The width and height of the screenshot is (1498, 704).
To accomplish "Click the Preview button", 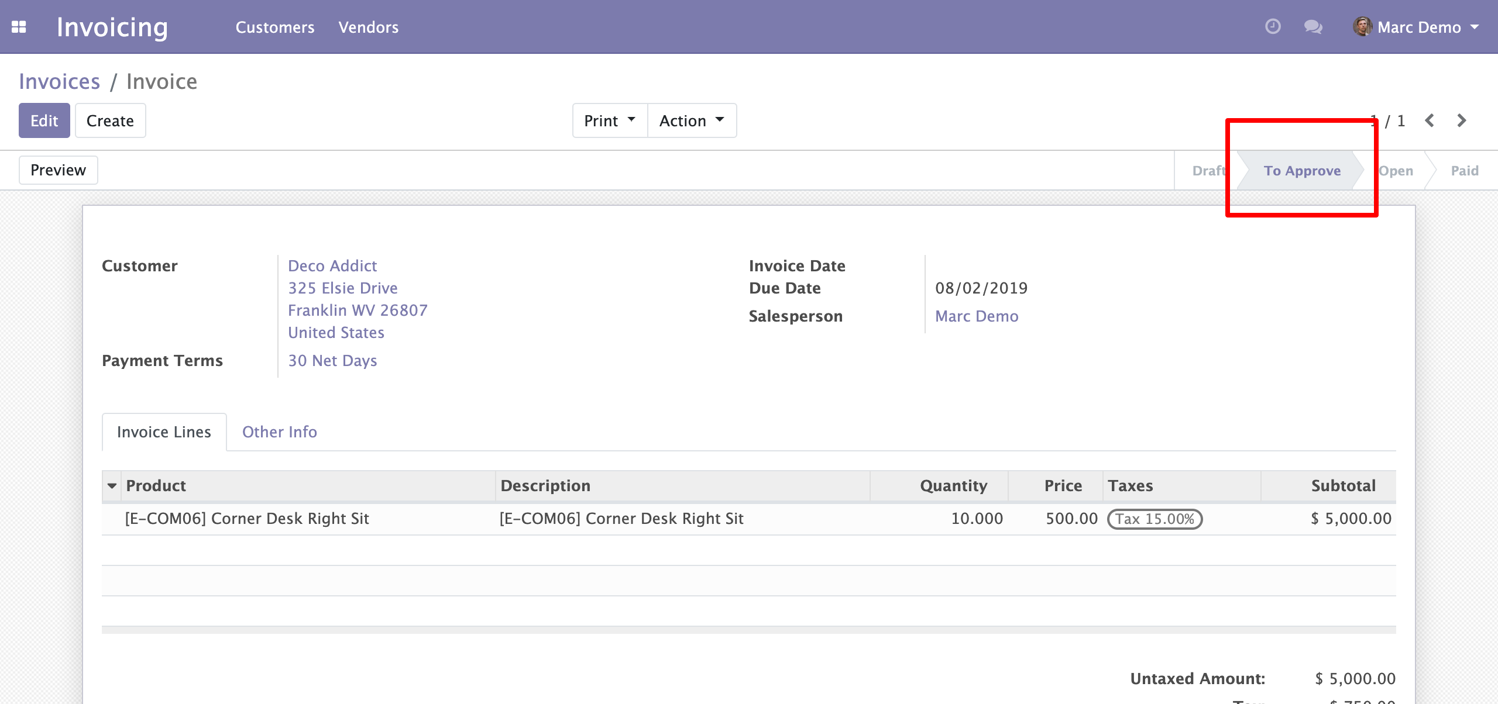I will (x=58, y=170).
